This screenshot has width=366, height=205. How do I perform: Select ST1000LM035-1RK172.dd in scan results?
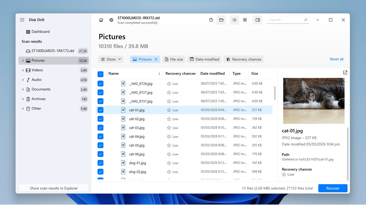[x=54, y=51]
